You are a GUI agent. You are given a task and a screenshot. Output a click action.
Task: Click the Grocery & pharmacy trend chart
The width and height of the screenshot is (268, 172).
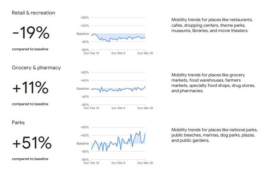[x=118, y=89]
